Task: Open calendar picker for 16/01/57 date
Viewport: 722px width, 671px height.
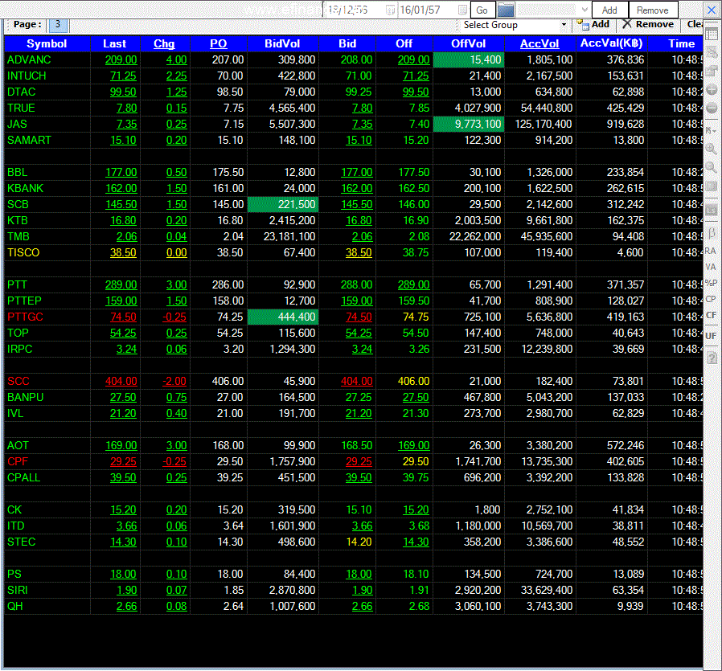Action: pyautogui.click(x=463, y=10)
